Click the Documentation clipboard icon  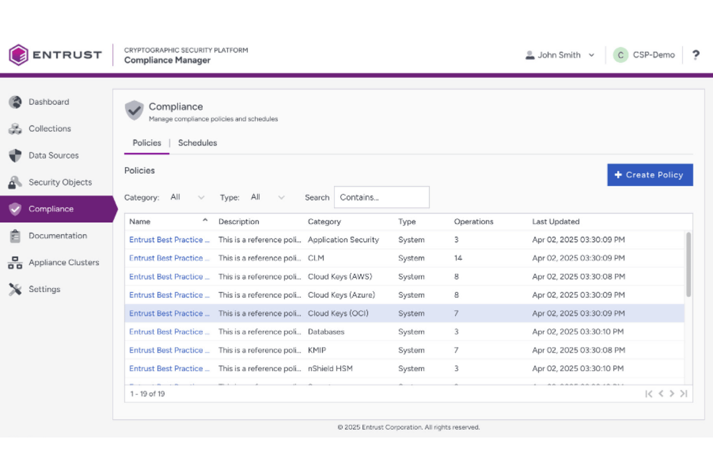pos(15,236)
